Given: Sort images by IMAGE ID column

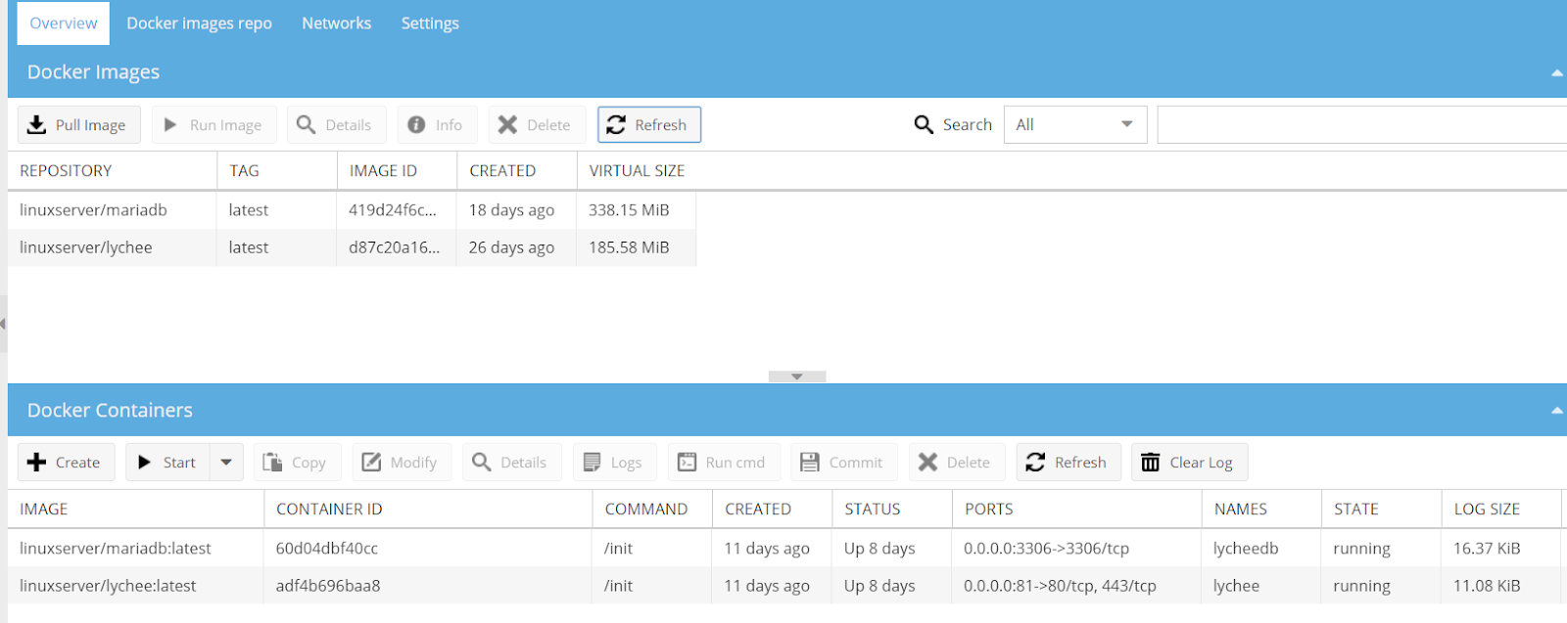Looking at the screenshot, I should point(397,170).
